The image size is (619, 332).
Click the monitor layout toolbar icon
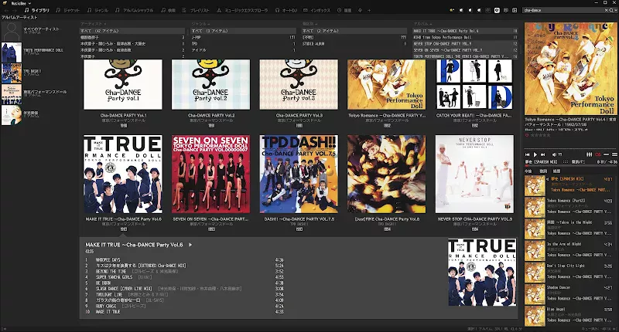pos(506,10)
